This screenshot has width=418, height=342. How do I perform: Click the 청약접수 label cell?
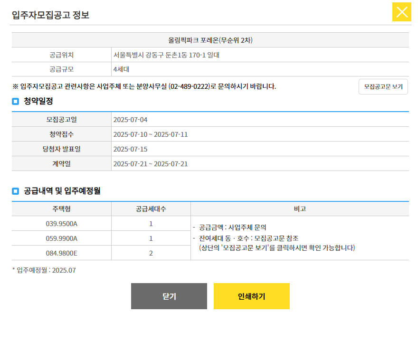(x=62, y=134)
